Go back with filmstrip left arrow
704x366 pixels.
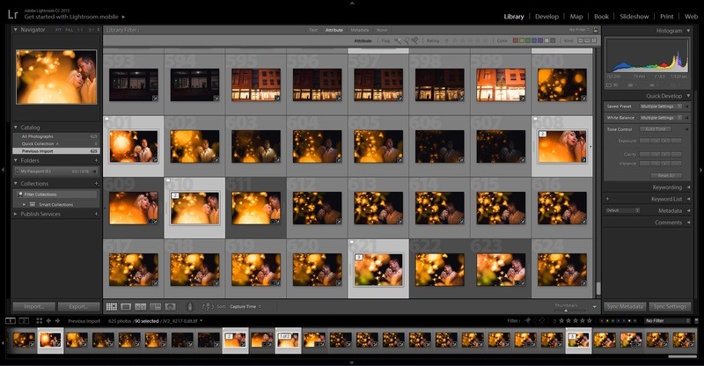point(47,321)
